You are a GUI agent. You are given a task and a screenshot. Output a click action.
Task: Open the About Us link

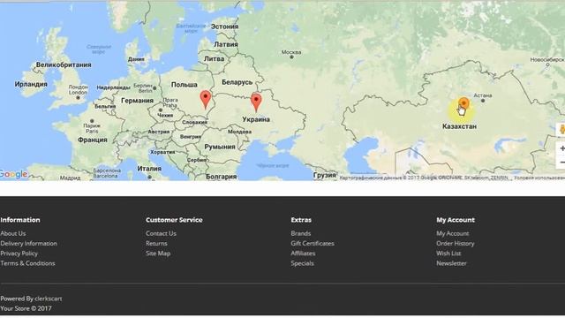tap(13, 233)
